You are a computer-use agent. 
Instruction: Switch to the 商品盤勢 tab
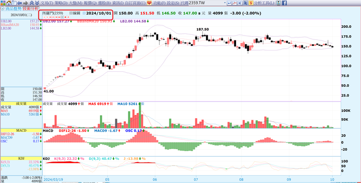13,8
